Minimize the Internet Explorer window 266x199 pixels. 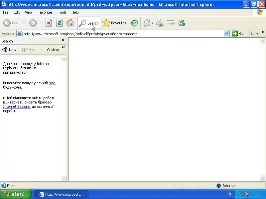[x=246, y=4]
